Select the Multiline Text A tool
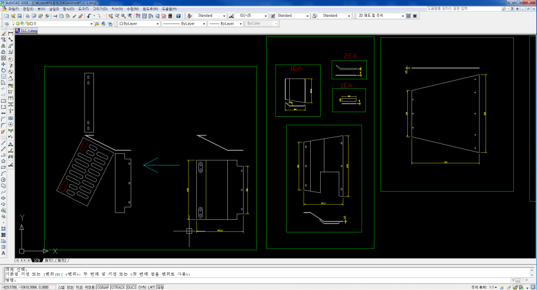Viewport: 537px width, 290px height. (x=4, y=253)
